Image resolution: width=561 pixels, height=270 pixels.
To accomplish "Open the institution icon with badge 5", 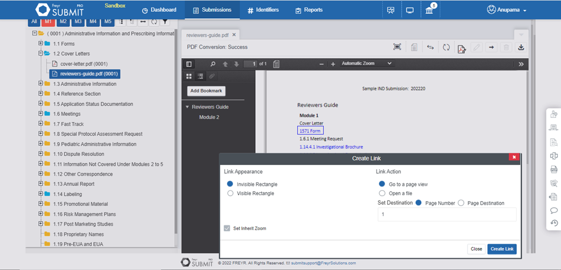I will [x=429, y=10].
